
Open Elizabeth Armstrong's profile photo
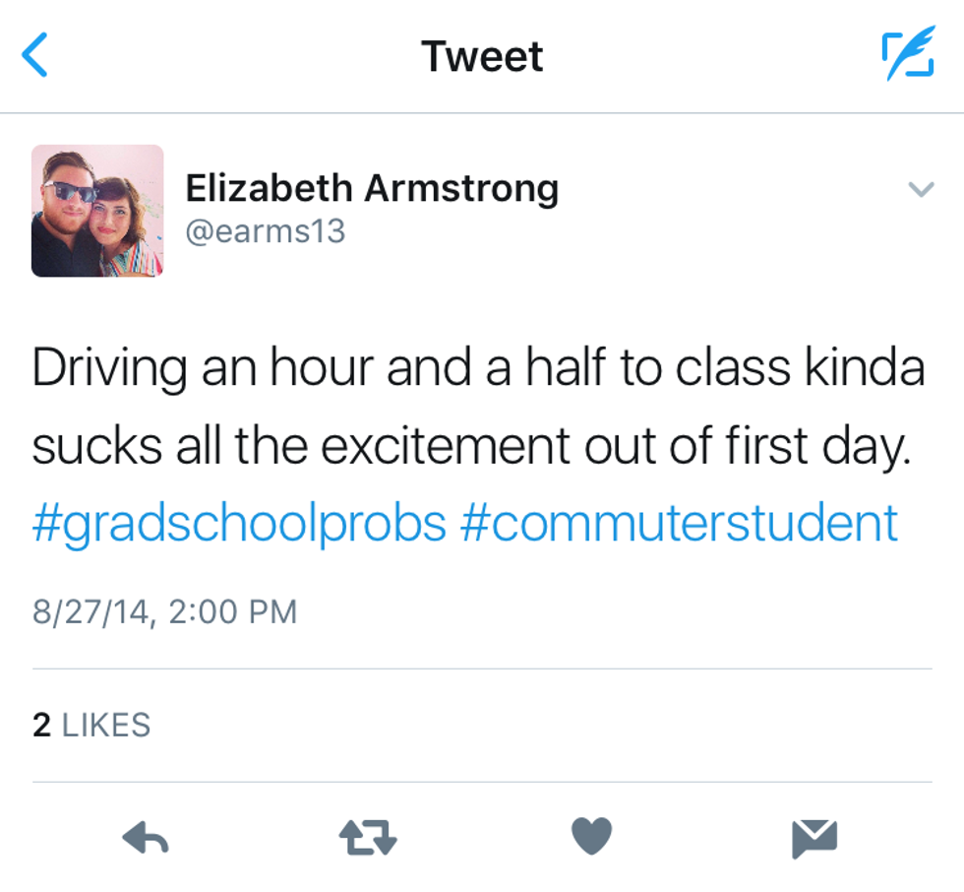97,211
